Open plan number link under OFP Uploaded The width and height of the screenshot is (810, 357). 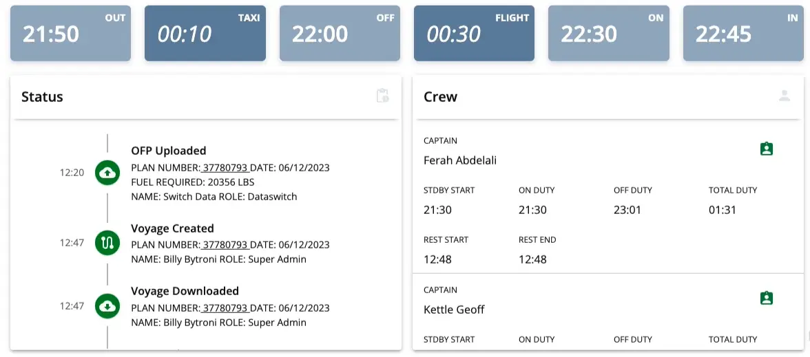coord(225,169)
